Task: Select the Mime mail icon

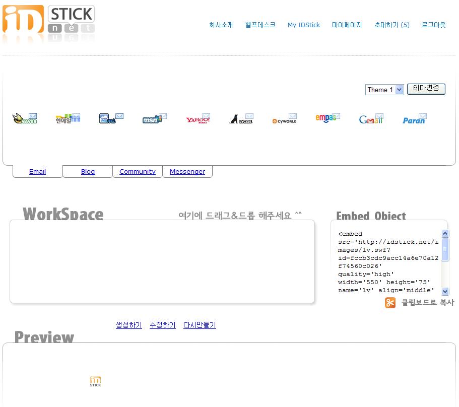Action: click(111, 118)
